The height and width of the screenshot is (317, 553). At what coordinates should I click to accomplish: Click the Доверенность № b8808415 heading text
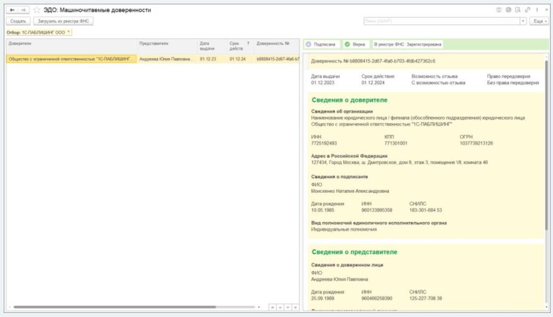pos(373,61)
